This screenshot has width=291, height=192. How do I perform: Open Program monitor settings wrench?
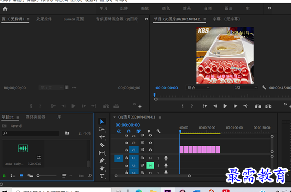pyautogui.click(x=264, y=87)
